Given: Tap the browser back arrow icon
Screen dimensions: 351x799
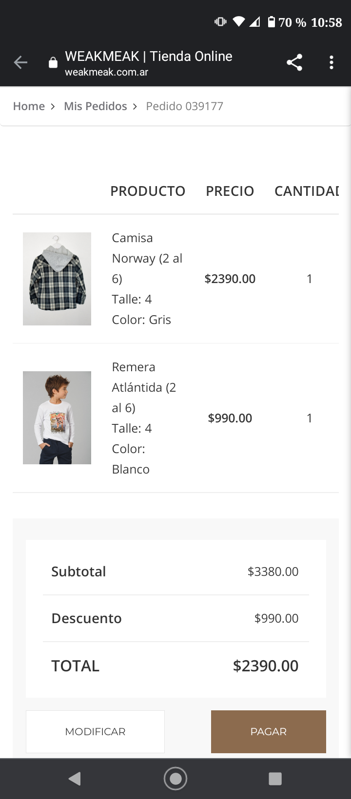Looking at the screenshot, I should point(20,62).
